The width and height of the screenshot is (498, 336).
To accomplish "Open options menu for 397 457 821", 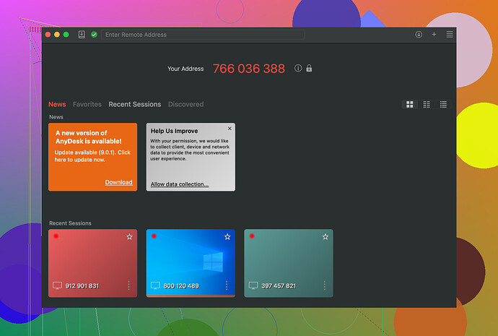I will 324,285.
